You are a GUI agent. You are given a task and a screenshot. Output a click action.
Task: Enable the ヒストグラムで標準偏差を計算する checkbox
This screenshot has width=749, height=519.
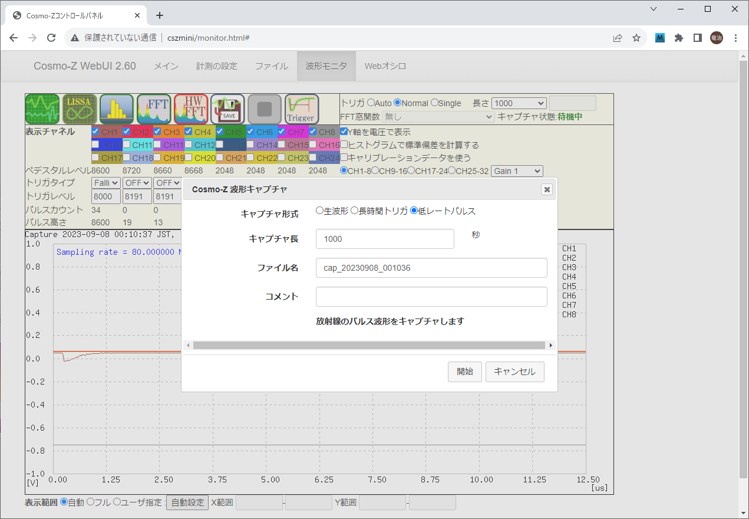[344, 145]
